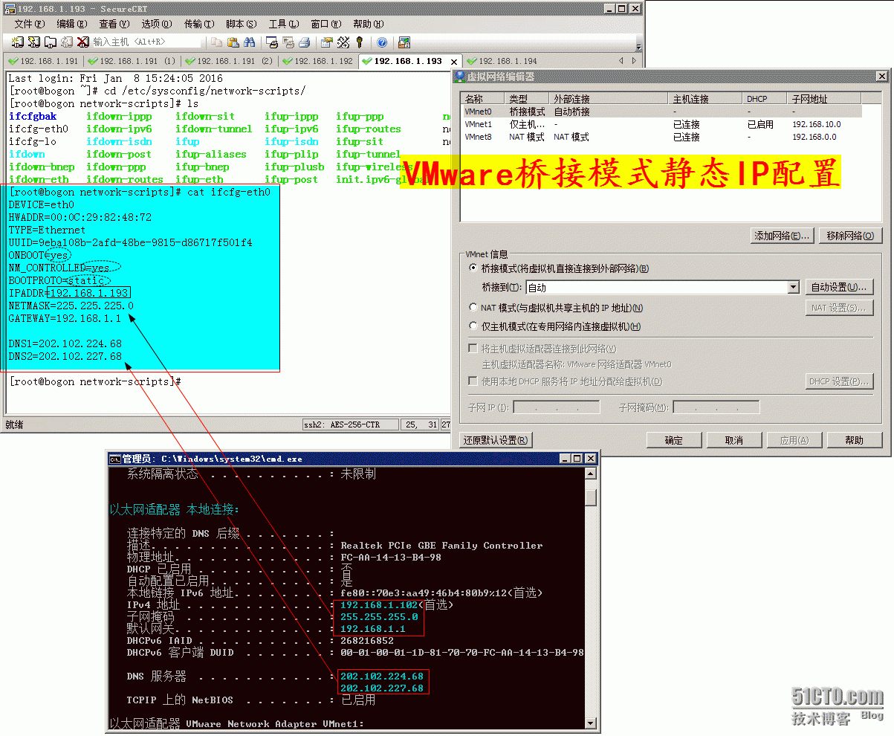Click the 子网 IP input field
This screenshot has width=894, height=736.
coord(557,407)
